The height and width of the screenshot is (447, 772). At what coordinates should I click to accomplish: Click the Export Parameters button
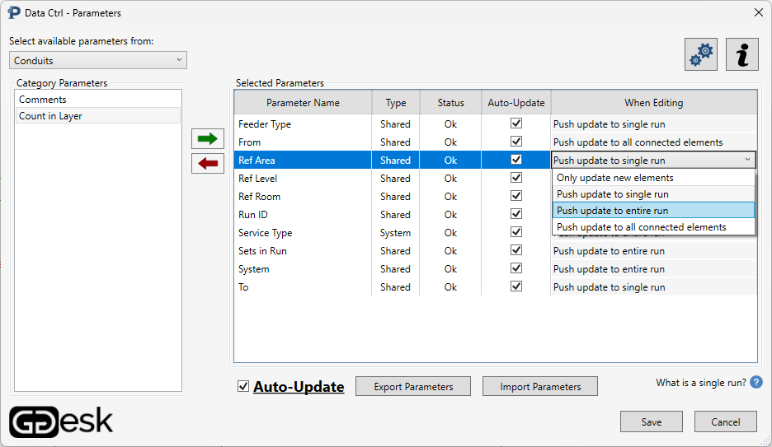[x=413, y=386]
